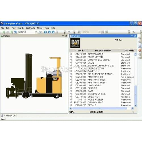Open the Bookmarks menu
The height and width of the screenshot is (142, 142).
30,28
